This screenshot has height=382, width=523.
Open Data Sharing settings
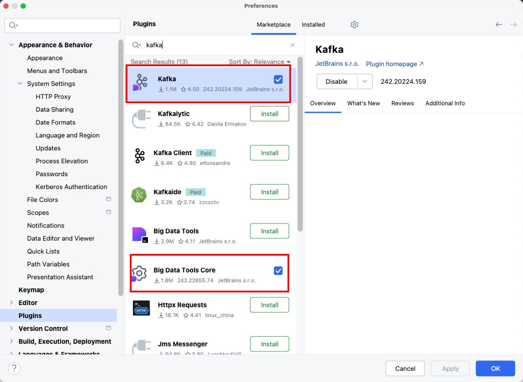pos(55,109)
